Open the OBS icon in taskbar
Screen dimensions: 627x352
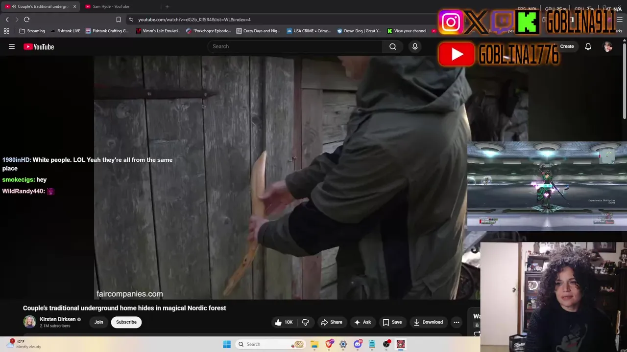point(386,344)
